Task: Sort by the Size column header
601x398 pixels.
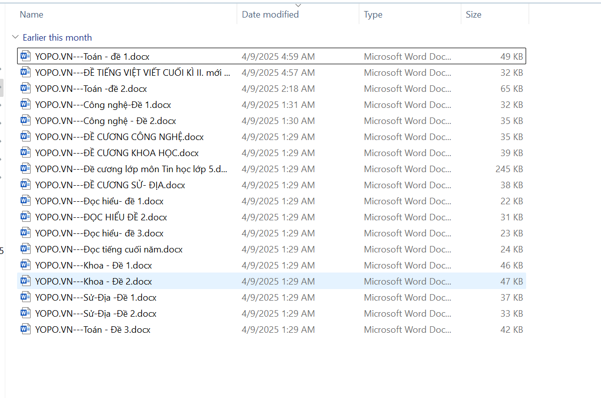Action: click(473, 15)
